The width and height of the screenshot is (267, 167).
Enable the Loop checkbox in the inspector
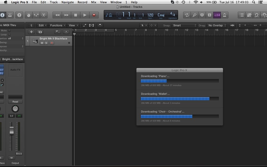tap(9, 34)
